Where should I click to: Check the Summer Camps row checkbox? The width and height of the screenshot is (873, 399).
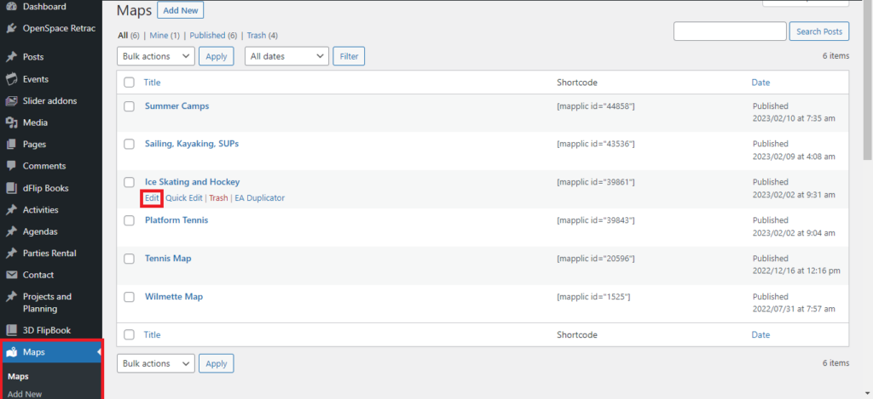130,106
